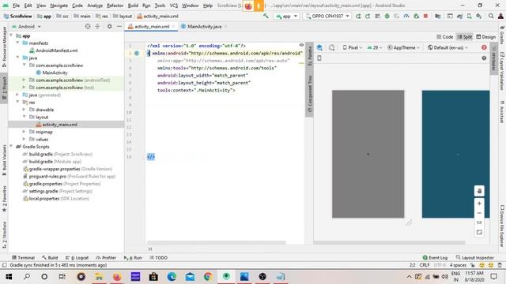Expand the drawable folder in tree
The height and width of the screenshot is (284, 506).
pyautogui.click(x=24, y=110)
